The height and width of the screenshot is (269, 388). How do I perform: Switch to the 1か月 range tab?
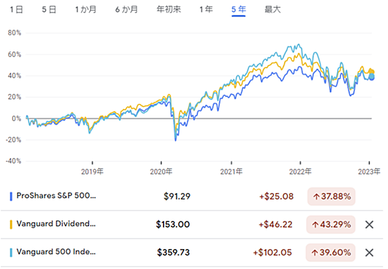click(x=85, y=10)
